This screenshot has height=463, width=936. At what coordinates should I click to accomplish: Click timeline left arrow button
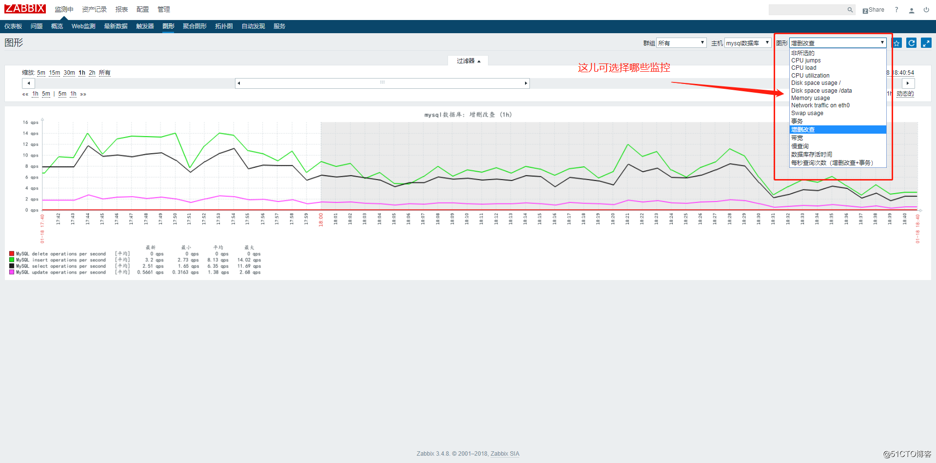click(28, 83)
